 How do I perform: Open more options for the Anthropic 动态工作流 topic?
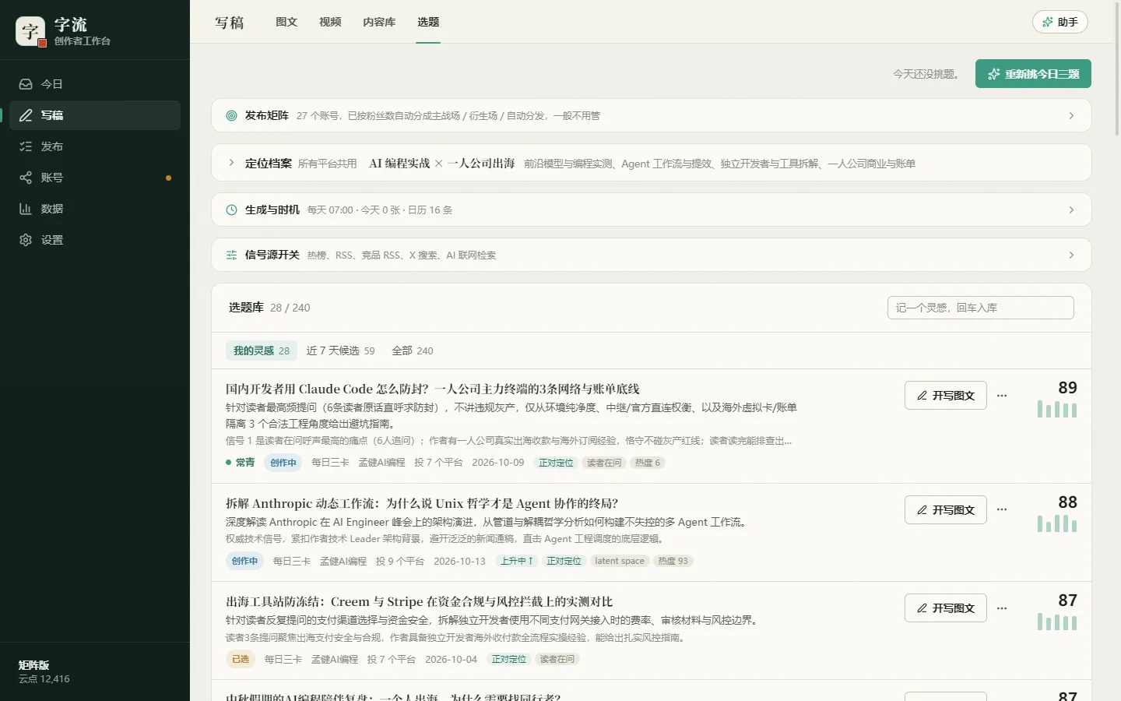[x=1002, y=509]
